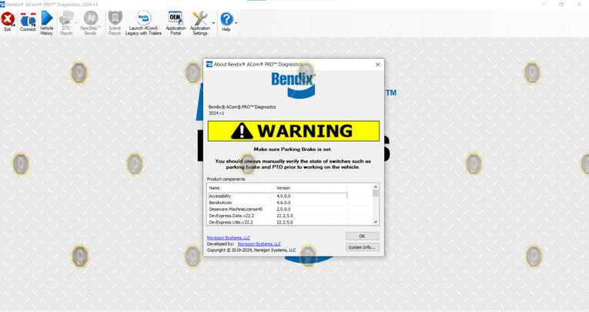Expand the DTC Report dropdown arrow
The height and width of the screenshot is (312, 589).
tap(77, 22)
